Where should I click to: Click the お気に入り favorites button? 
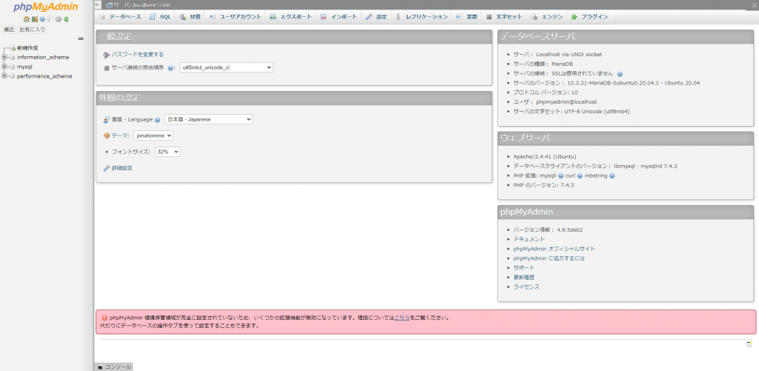(33, 30)
